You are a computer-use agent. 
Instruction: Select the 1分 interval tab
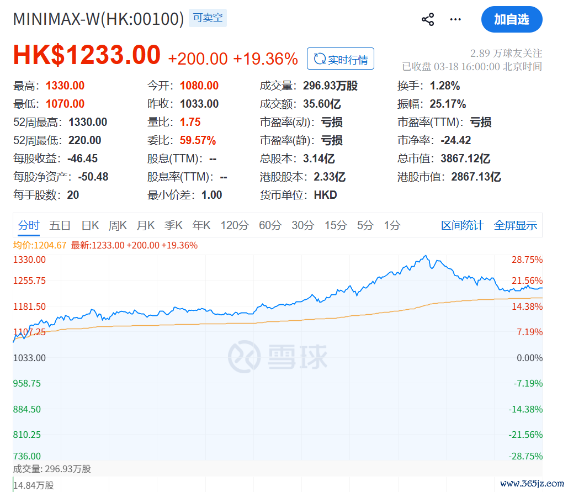(x=392, y=225)
